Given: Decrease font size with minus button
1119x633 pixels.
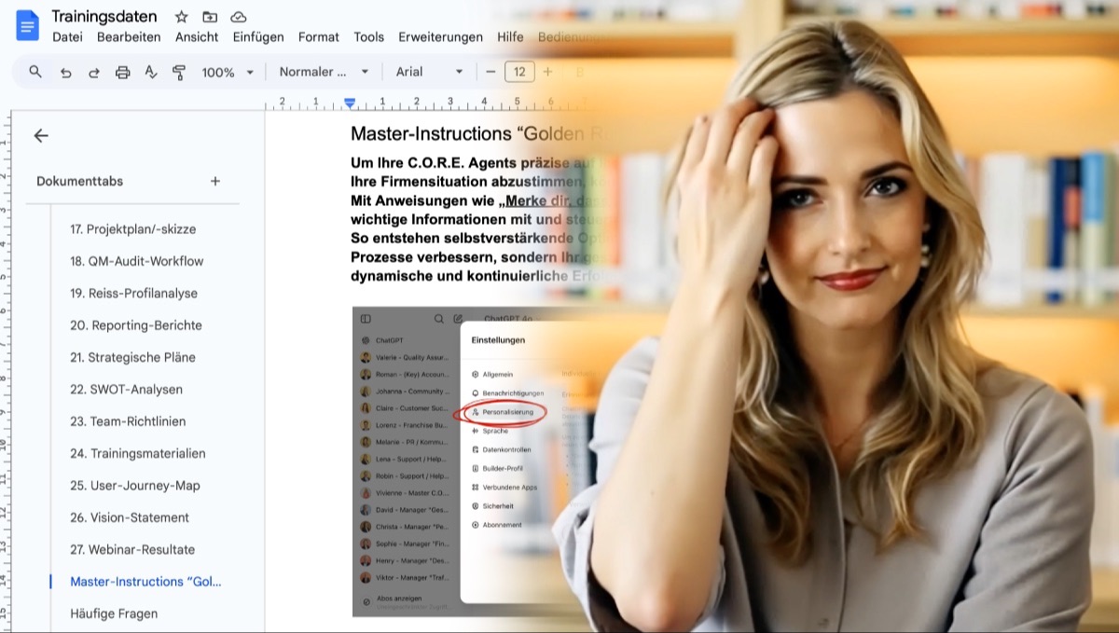Looking at the screenshot, I should pos(490,72).
